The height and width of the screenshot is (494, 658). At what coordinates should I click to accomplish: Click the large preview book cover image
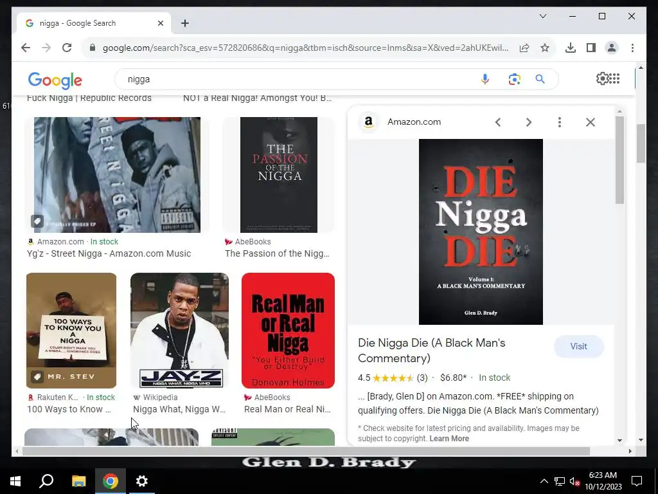[481, 232]
